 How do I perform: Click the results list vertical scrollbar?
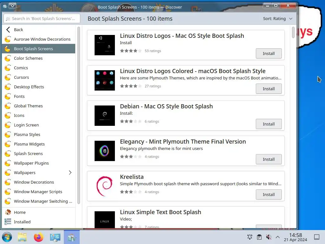coord(293,32)
